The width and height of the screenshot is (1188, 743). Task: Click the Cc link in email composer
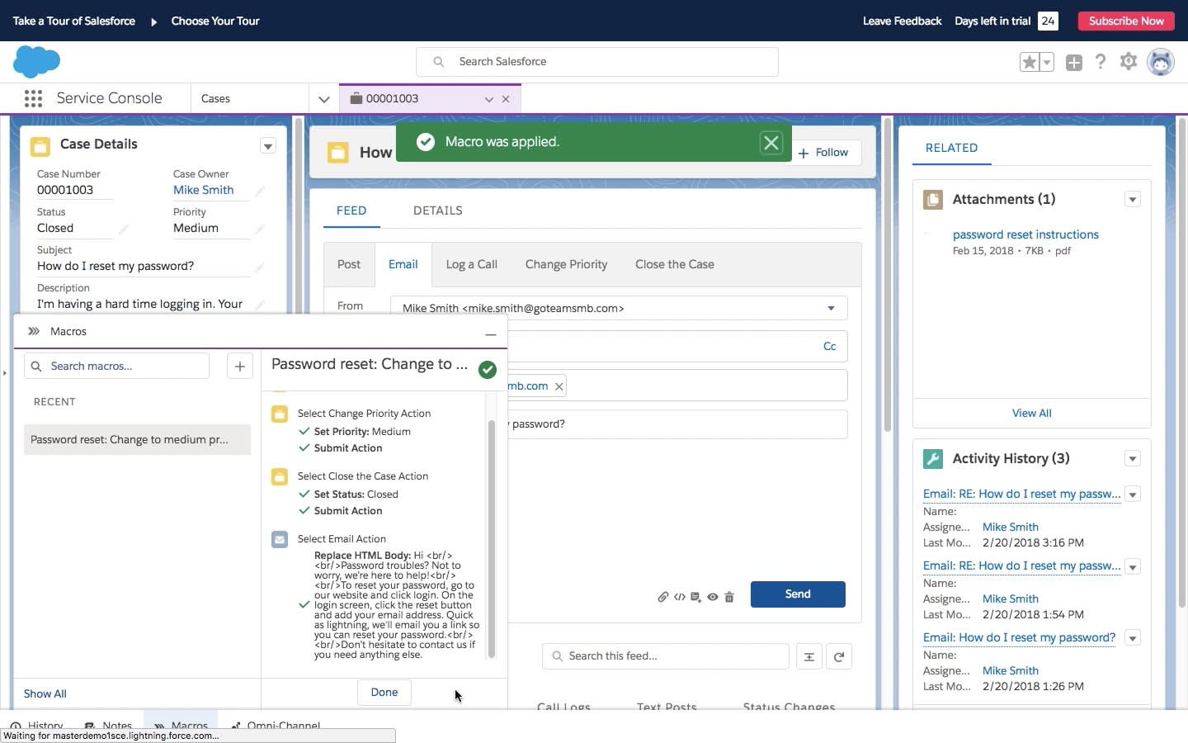(830, 346)
